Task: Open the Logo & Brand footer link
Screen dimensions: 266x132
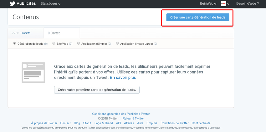Action: 103,123
